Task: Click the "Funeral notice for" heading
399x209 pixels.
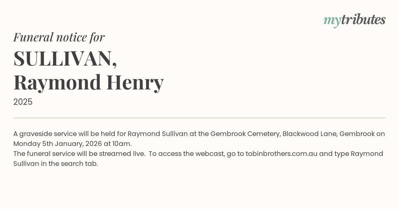Action: tap(59, 37)
